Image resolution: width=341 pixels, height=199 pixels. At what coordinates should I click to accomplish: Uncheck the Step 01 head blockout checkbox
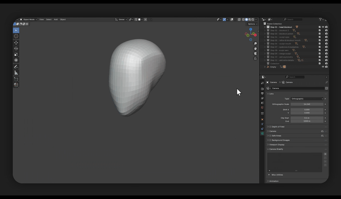(x=320, y=27)
